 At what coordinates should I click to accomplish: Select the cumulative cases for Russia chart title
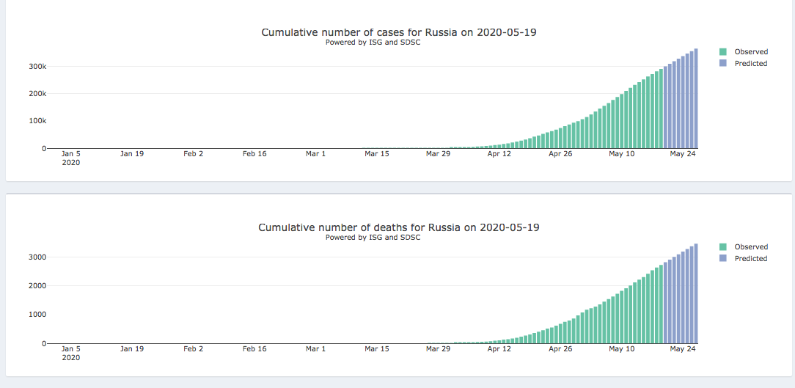pyautogui.click(x=404, y=32)
